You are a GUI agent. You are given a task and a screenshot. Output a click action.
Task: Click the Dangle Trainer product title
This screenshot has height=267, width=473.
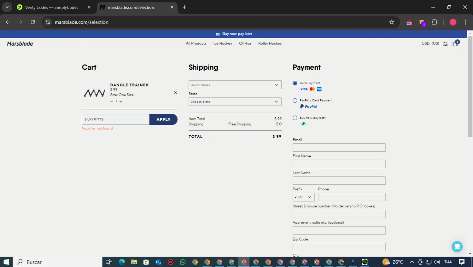point(129,85)
